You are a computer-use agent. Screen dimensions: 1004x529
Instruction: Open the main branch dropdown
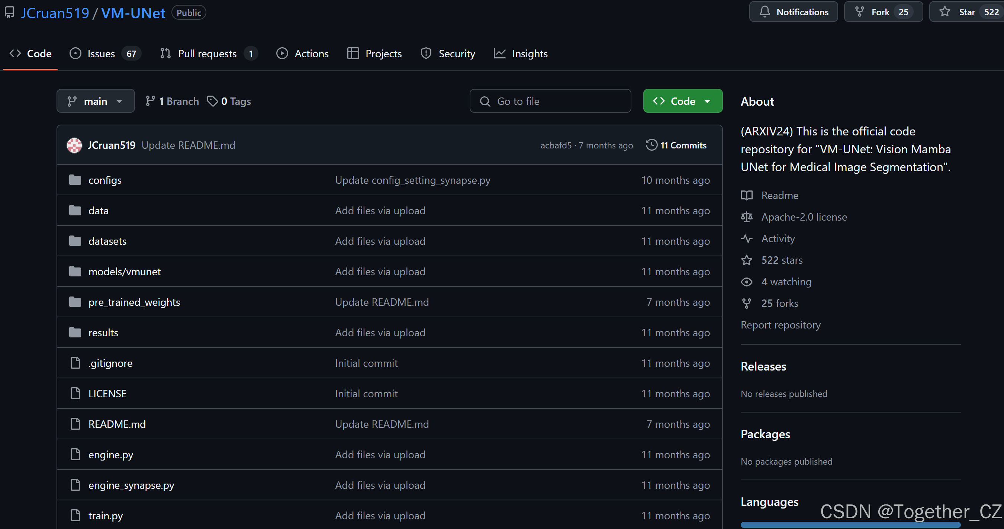tap(96, 101)
